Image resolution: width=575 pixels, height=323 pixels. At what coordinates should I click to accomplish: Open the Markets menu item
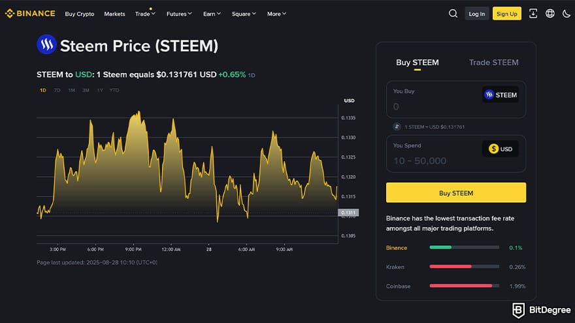click(114, 14)
